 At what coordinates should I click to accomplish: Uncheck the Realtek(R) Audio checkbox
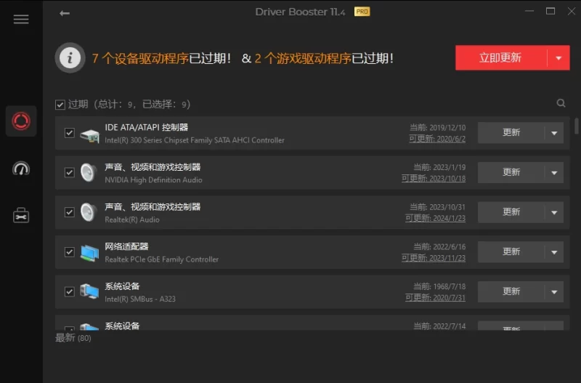(69, 212)
